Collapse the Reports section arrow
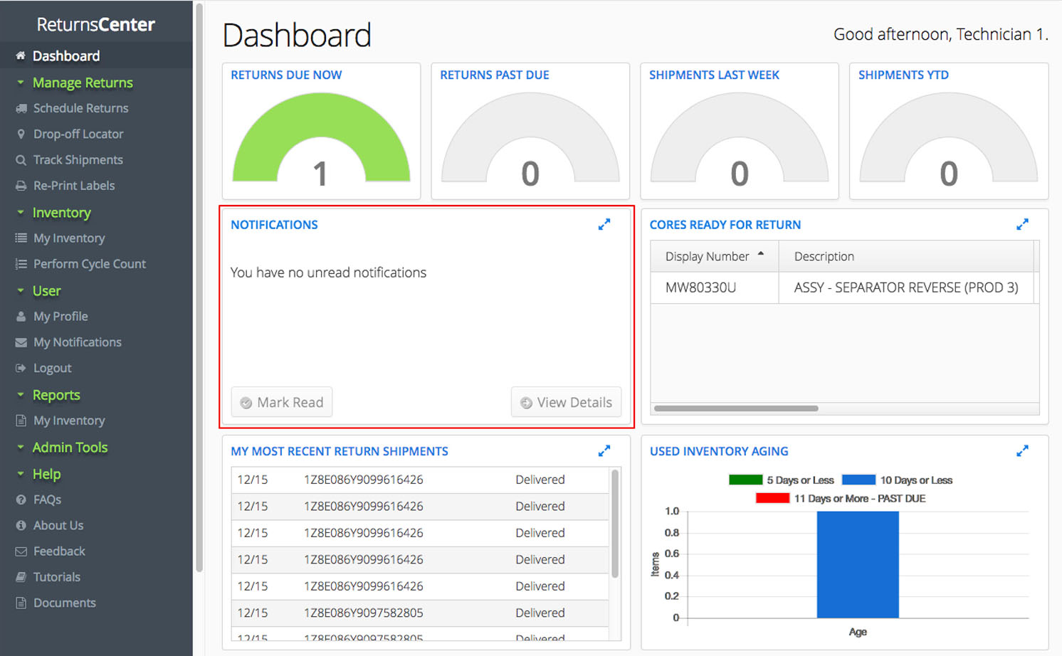 [x=21, y=394]
